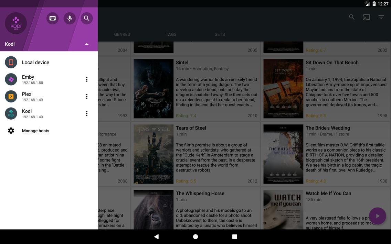
Task: Click The Whispering Horse title
Action: coord(200,194)
